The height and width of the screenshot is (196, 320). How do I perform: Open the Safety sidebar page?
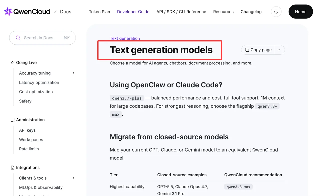[x=25, y=101]
